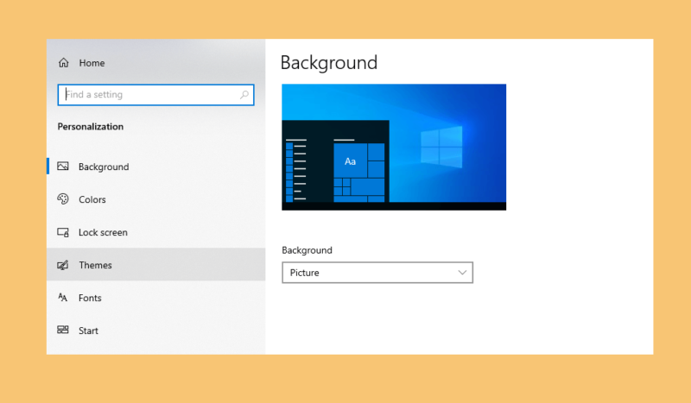Go to the Colors settings
This screenshot has height=403, width=691.
pyautogui.click(x=155, y=199)
